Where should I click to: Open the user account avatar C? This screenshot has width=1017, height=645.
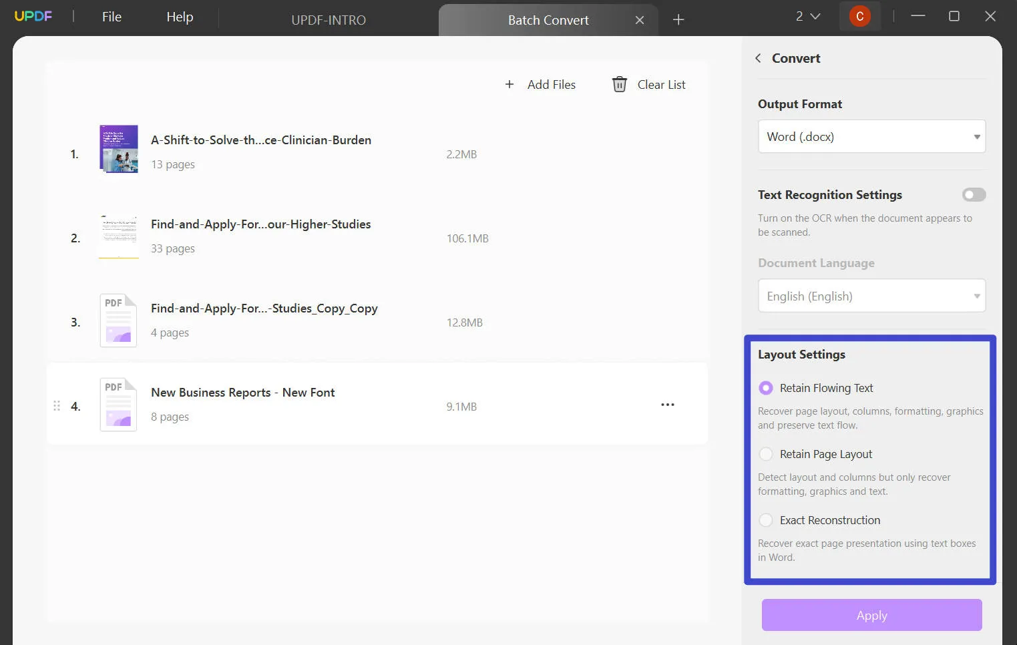(860, 16)
